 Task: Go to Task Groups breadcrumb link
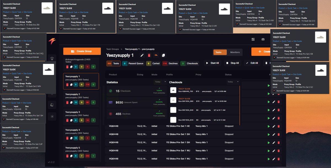click(113, 49)
